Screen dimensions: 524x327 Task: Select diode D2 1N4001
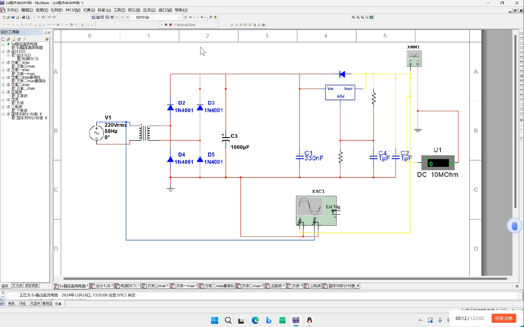(171, 107)
